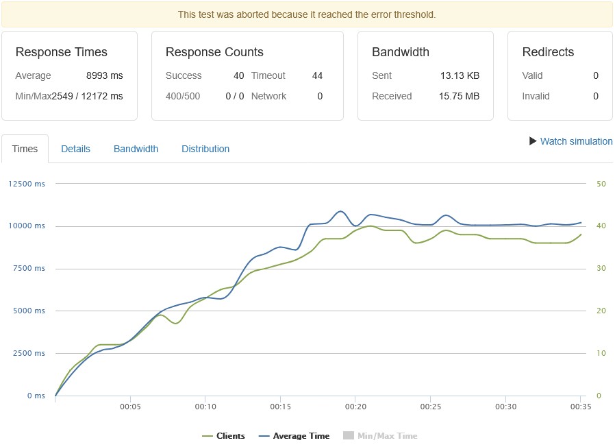Enable the Min/Max Time legend series
The height and width of the screenshot is (447, 615).
[x=387, y=435]
